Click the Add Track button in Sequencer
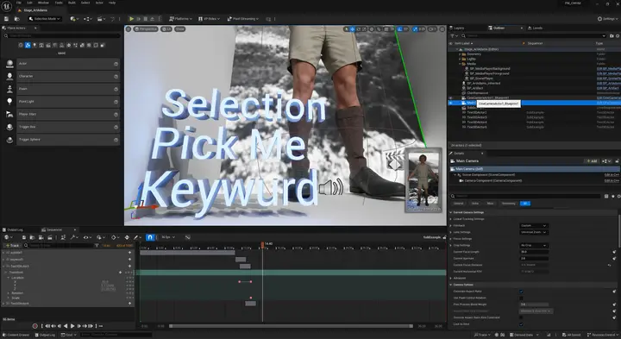The height and width of the screenshot is (339, 621). (12, 246)
